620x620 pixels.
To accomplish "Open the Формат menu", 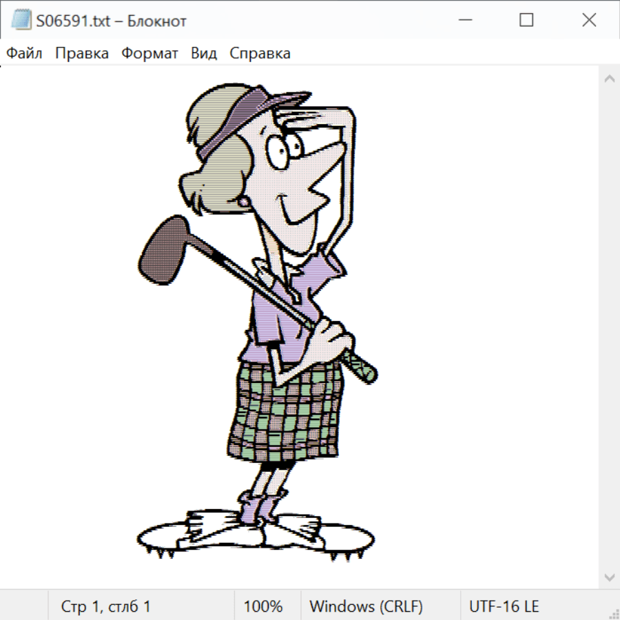I will tap(149, 54).
